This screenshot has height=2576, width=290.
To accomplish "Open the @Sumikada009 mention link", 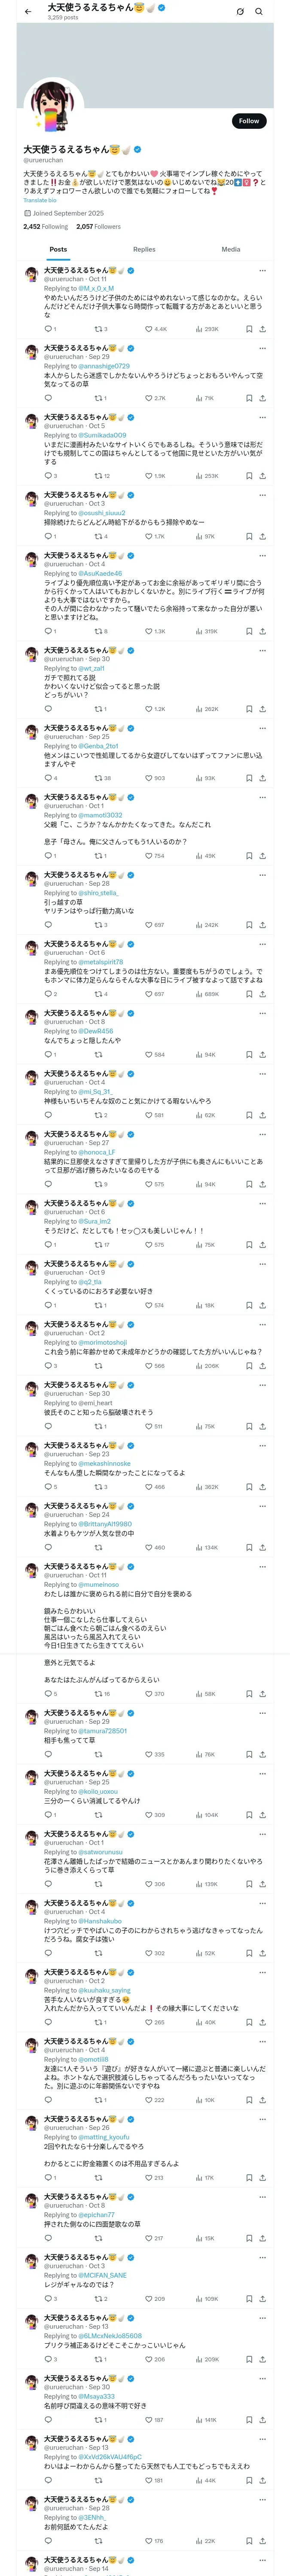I will click(102, 435).
